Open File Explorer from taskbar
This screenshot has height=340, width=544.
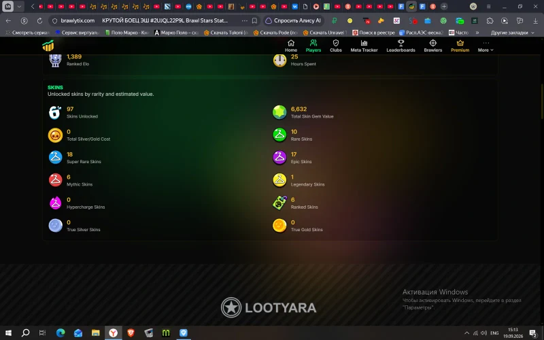tap(96, 333)
